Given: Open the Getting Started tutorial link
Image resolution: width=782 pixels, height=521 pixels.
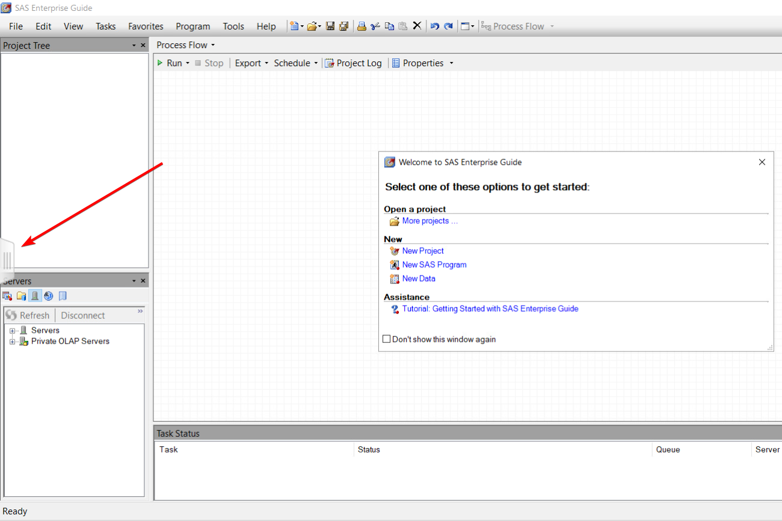Looking at the screenshot, I should click(x=490, y=309).
